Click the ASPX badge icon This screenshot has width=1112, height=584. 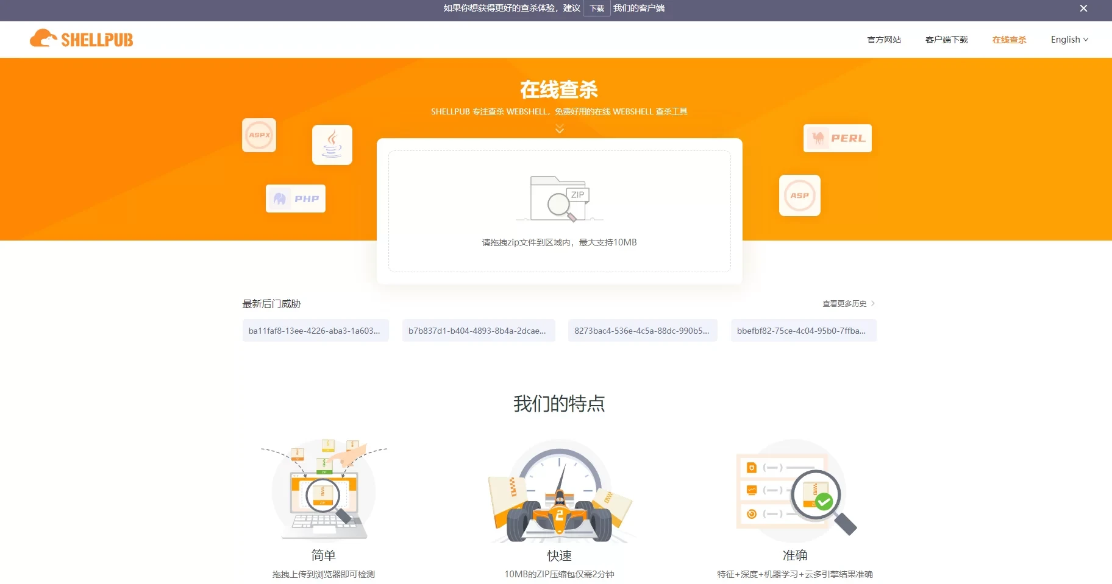[259, 135]
